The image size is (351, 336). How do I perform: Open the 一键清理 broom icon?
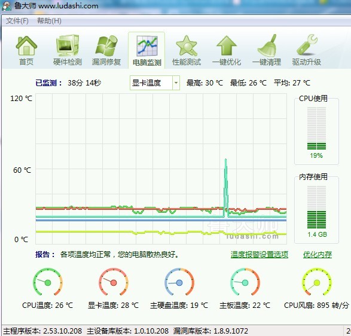tap(267, 45)
